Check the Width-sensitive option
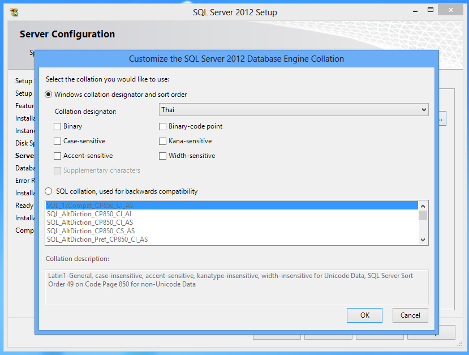 162,156
